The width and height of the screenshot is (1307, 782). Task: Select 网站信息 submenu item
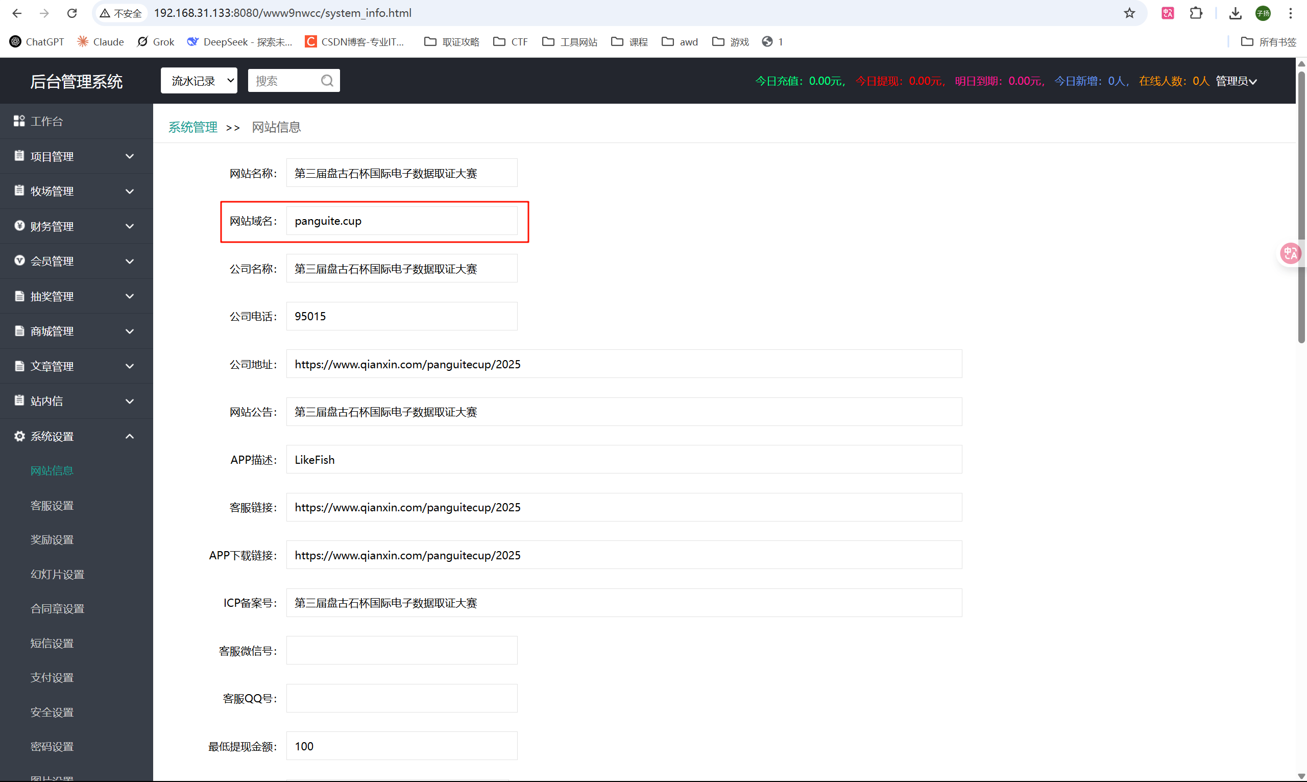52,470
